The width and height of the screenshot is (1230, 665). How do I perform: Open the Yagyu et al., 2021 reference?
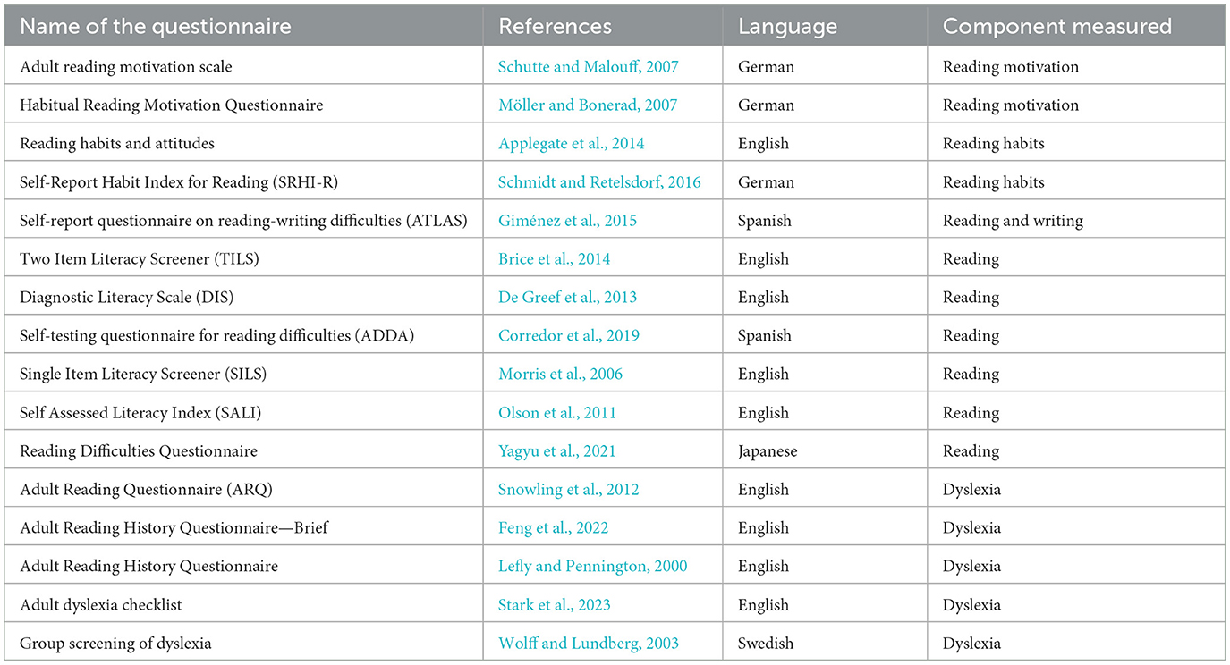coord(557,451)
